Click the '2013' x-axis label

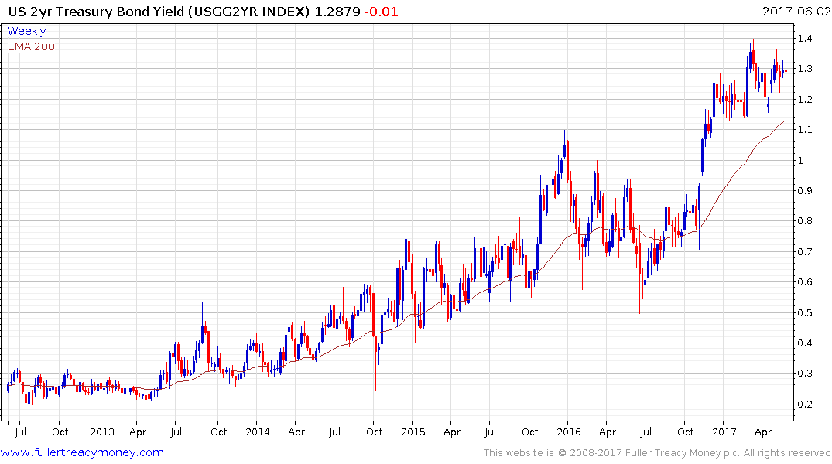click(102, 432)
